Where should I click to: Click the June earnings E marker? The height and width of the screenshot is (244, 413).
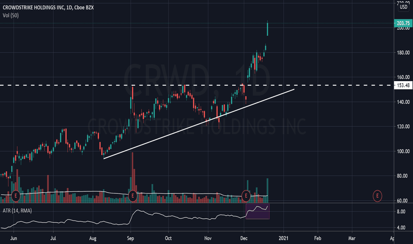click(x=16, y=196)
